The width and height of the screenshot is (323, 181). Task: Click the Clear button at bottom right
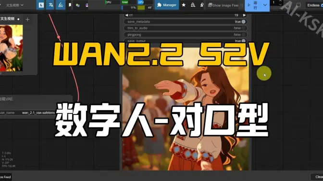[x=317, y=177]
